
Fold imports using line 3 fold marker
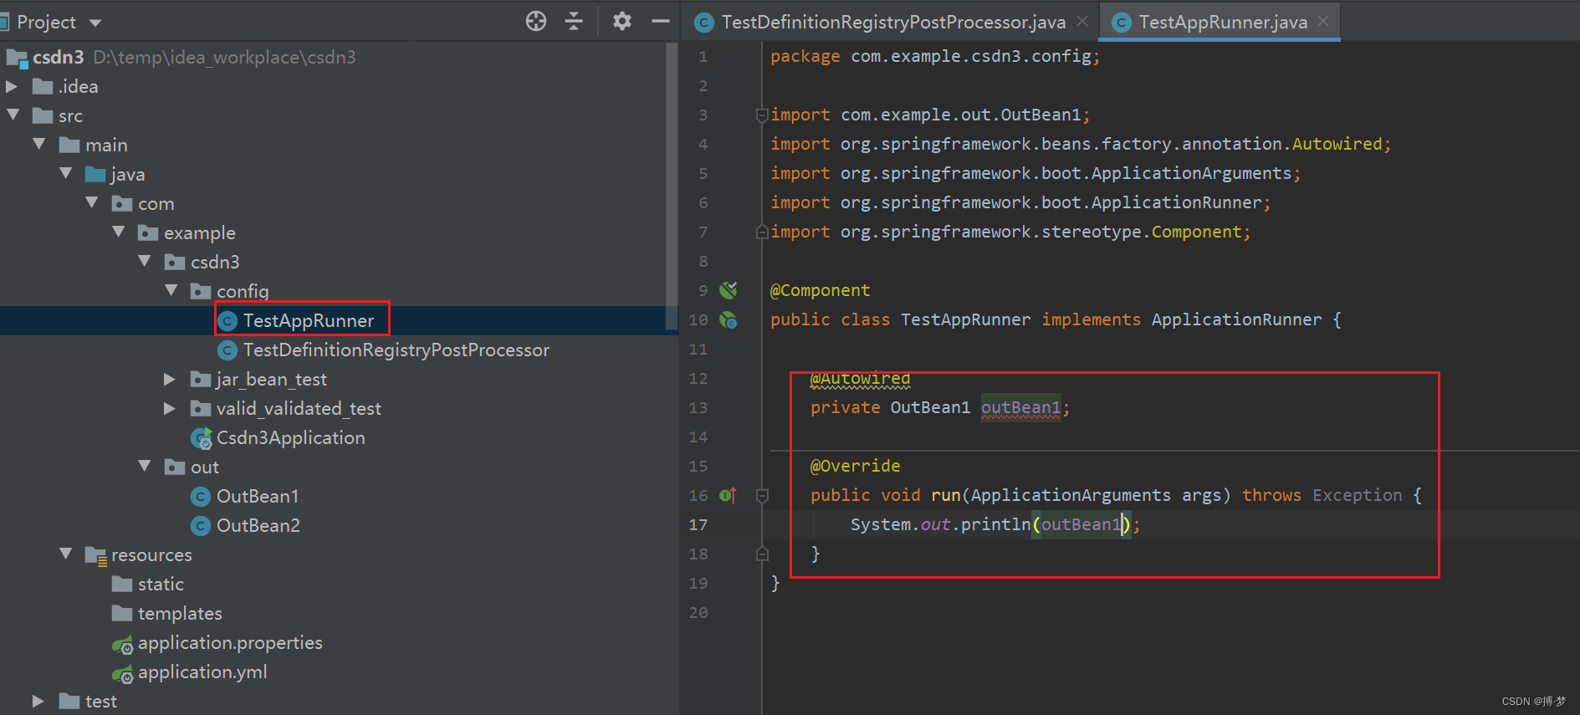(x=762, y=115)
